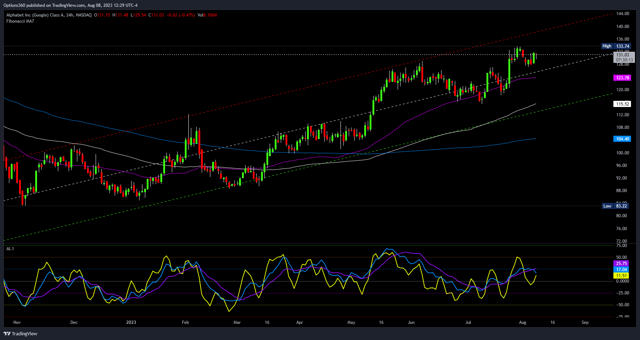Click the -0.62 (-0.47%) change value
This screenshot has height=340, width=640.
pos(181,15)
